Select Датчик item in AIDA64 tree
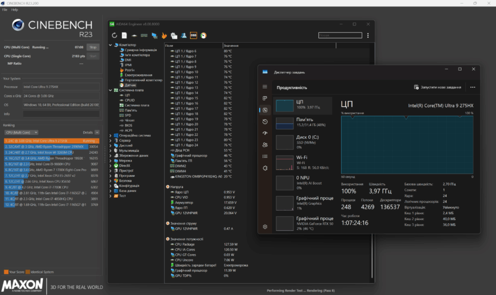 coord(129,85)
